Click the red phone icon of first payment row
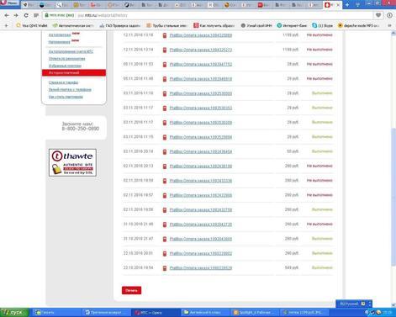396x317 pixels. click(165, 35)
